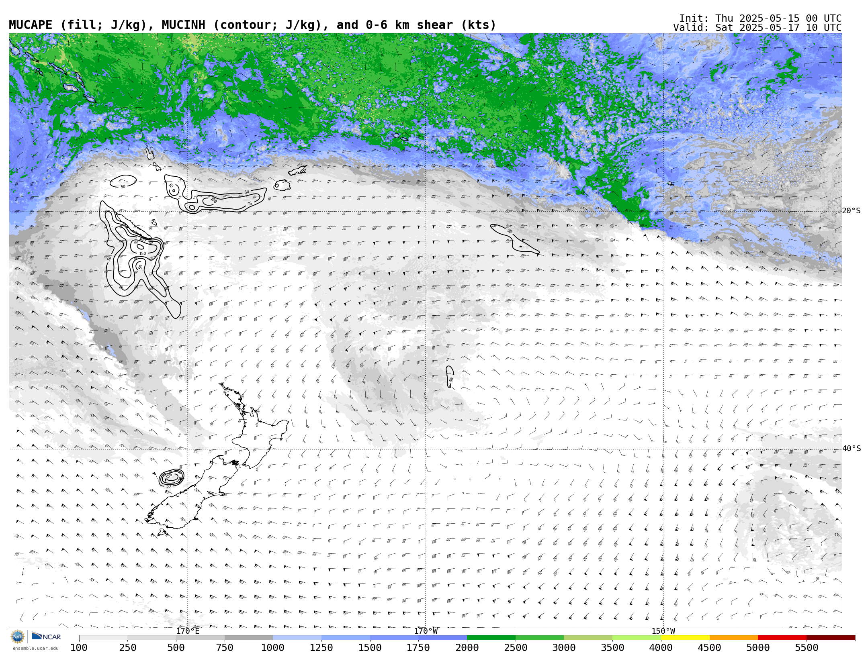Click the 20°S latitude label
This screenshot has width=868, height=653.
tap(852, 211)
